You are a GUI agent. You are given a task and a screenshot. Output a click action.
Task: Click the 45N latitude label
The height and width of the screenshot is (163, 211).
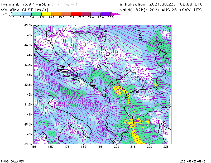(x=30, y=35)
